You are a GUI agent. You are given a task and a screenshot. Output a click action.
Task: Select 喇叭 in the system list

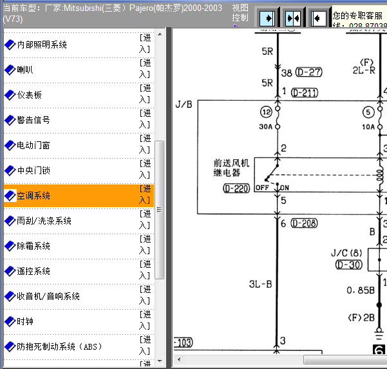point(25,70)
